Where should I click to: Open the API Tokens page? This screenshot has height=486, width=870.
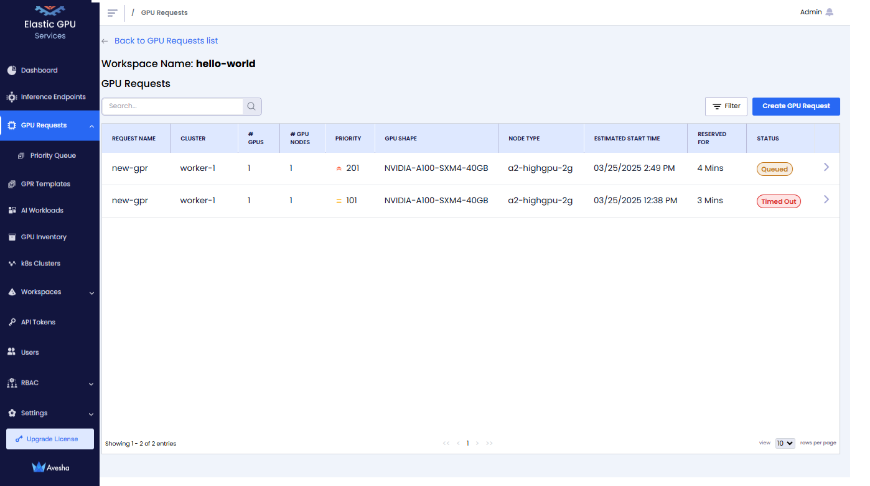[38, 322]
